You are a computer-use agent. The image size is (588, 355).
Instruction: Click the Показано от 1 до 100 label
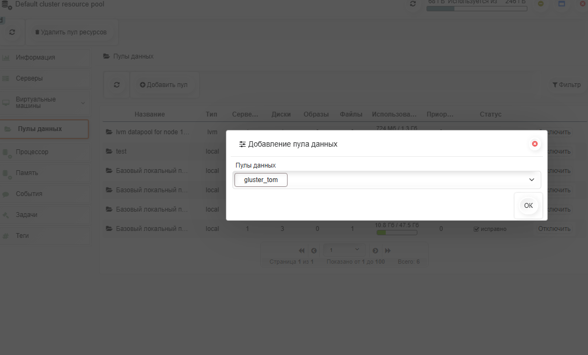(x=356, y=262)
